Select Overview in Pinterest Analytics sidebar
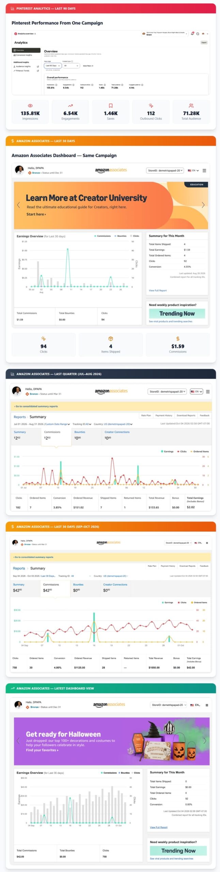This screenshot has height=872, width=220. tap(27, 50)
